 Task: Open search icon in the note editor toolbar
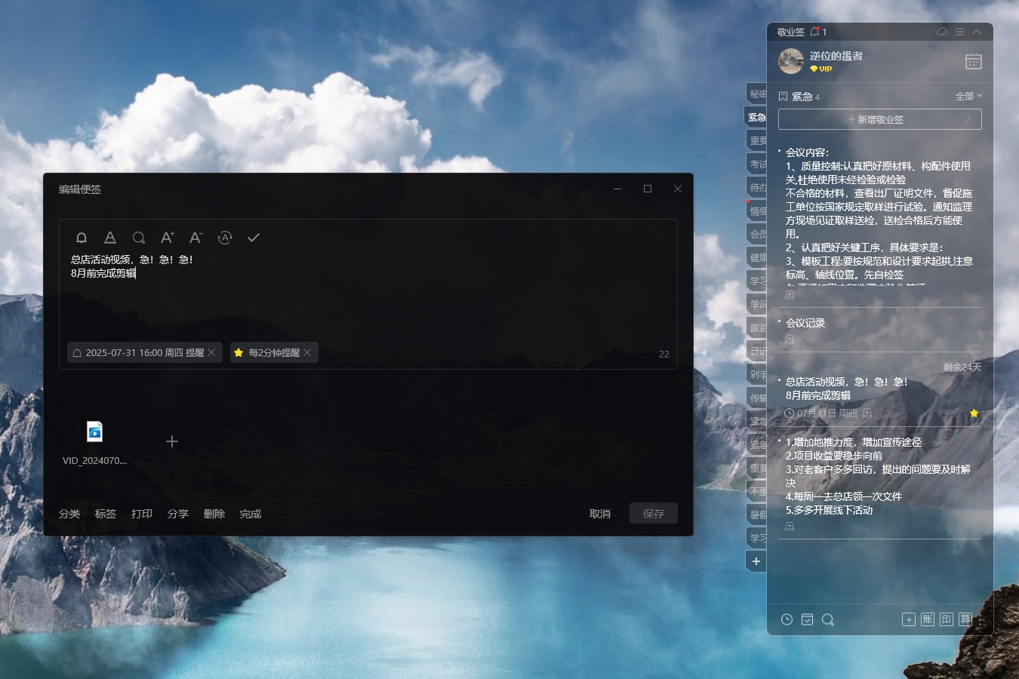139,238
